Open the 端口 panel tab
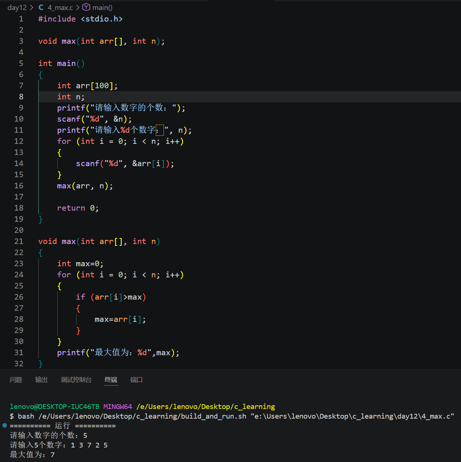The height and width of the screenshot is (462, 461). pyautogui.click(x=136, y=380)
